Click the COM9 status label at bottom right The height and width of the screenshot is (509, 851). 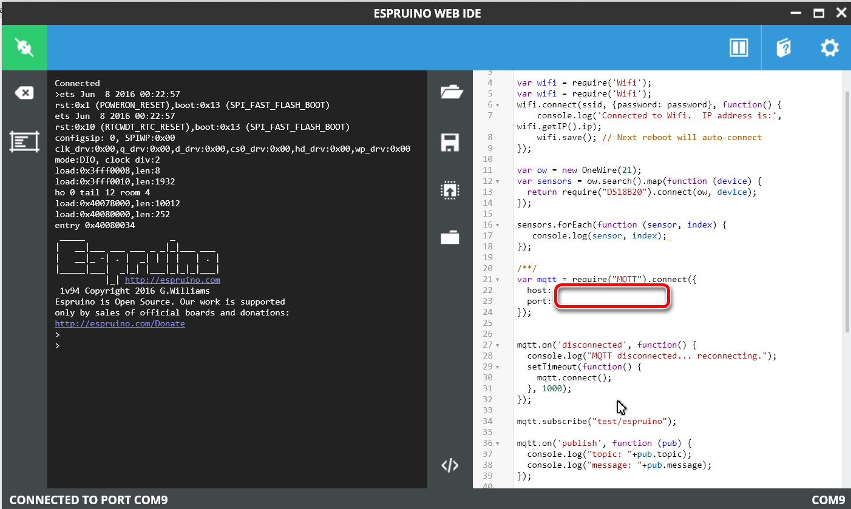(828, 500)
